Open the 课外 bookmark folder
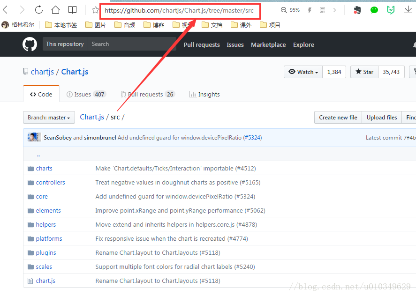Viewport: 416px width, 296px height. (241, 25)
